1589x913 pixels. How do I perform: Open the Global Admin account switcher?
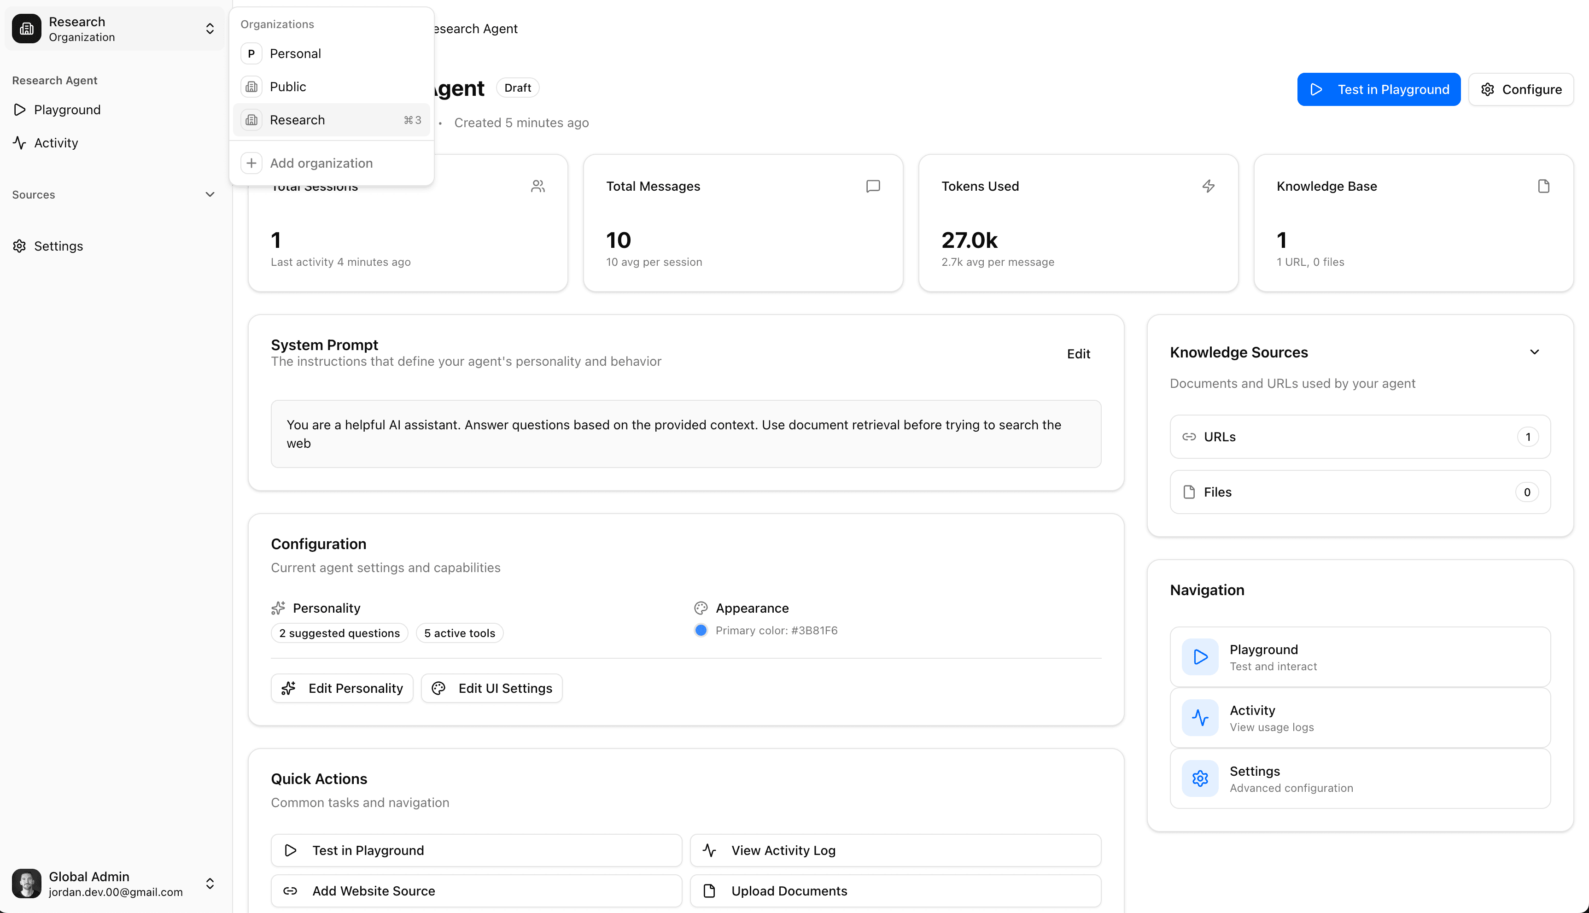(x=210, y=884)
